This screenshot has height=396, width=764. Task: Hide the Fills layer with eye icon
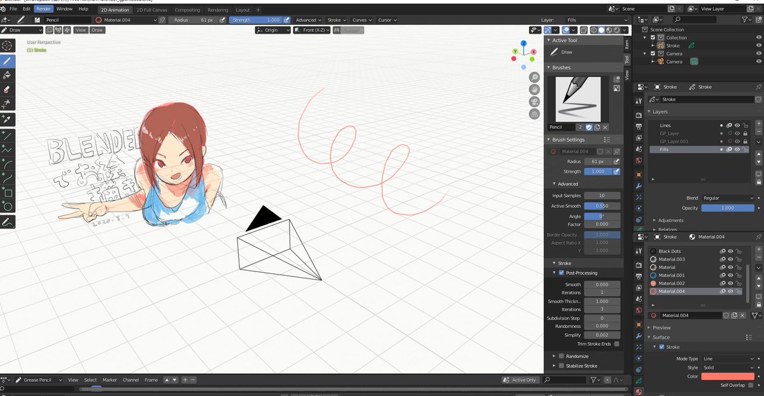(x=737, y=149)
